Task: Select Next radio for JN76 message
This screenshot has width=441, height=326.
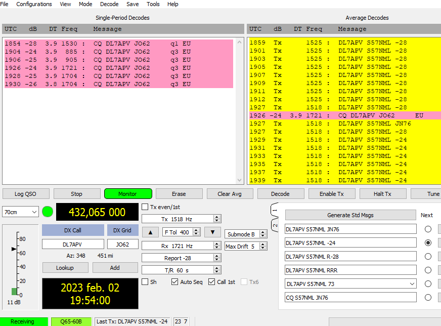Action: tap(428, 229)
